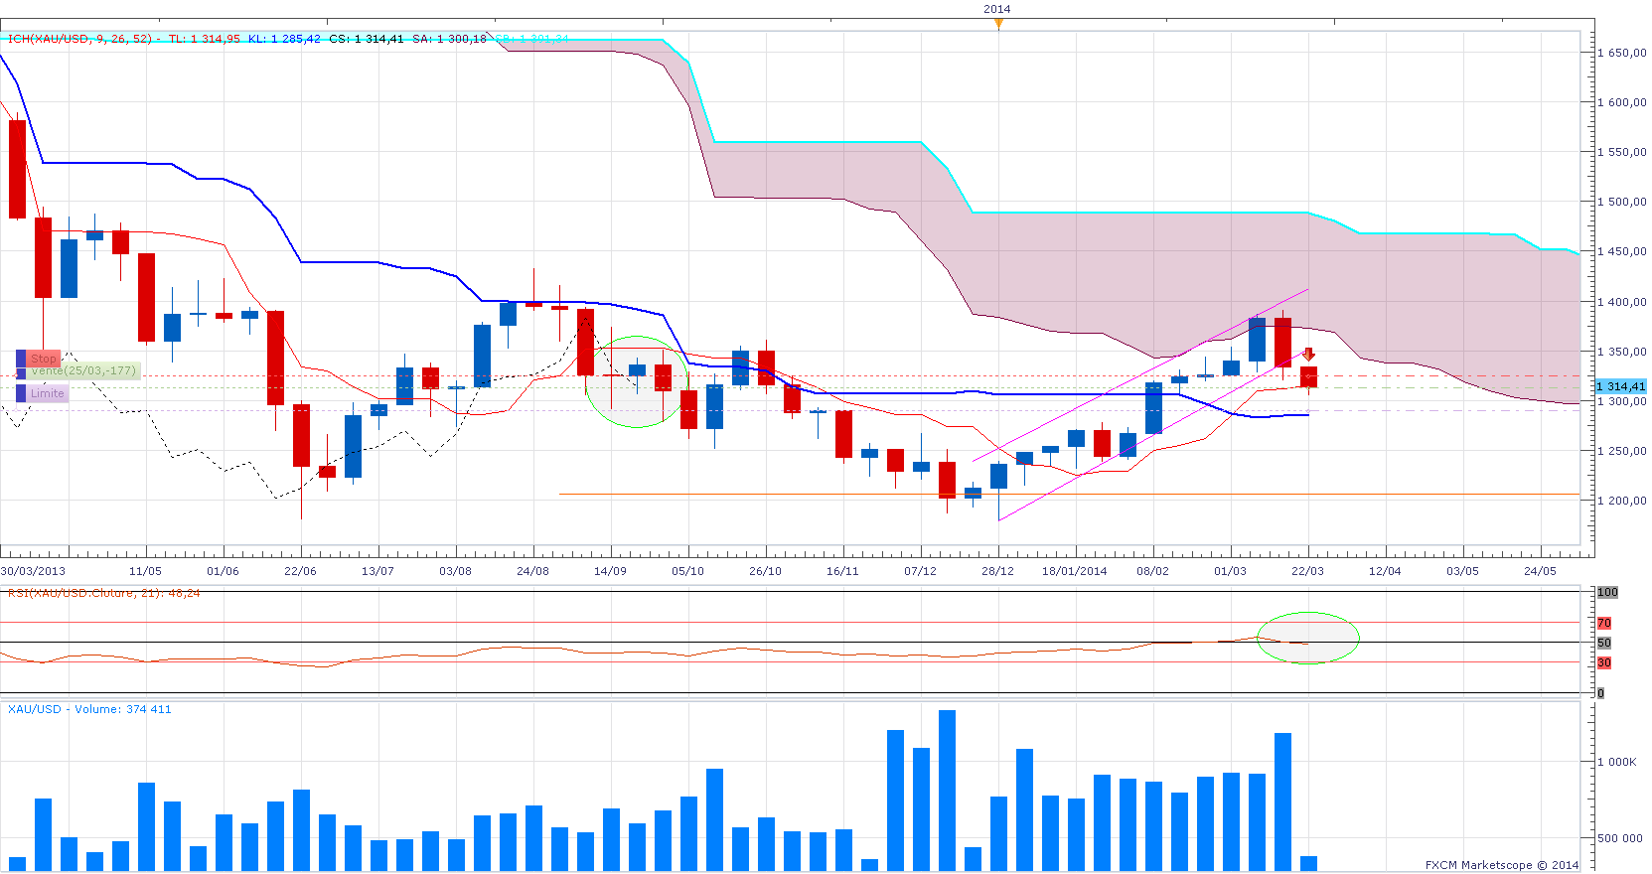Screen dimensions: 1652x874
Task: Click the 1 000K volume axis label
Action: pyautogui.click(x=1617, y=762)
